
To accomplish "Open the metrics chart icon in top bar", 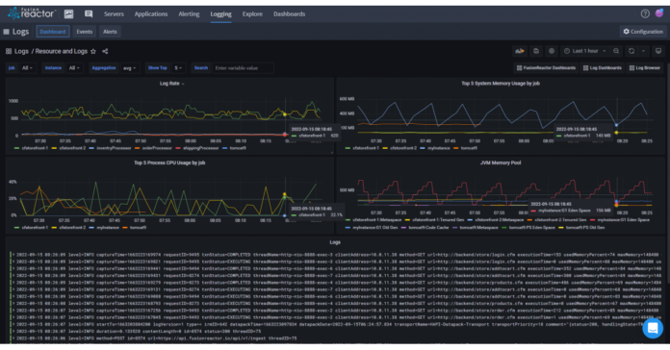I will pos(68,14).
